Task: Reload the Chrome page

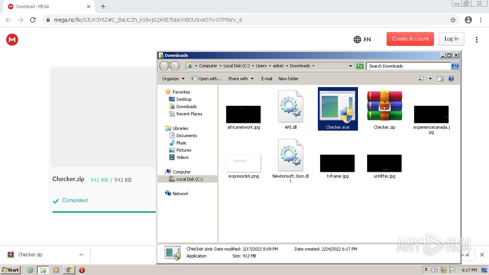Action: 33,20
